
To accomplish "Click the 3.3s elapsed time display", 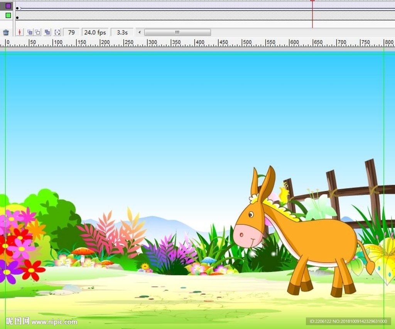I will click(122, 32).
